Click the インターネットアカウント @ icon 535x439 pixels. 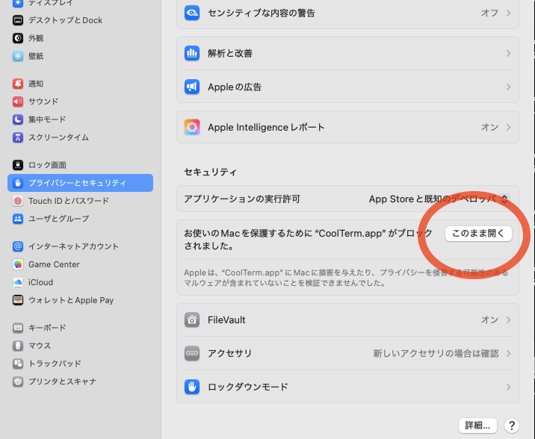(x=18, y=246)
